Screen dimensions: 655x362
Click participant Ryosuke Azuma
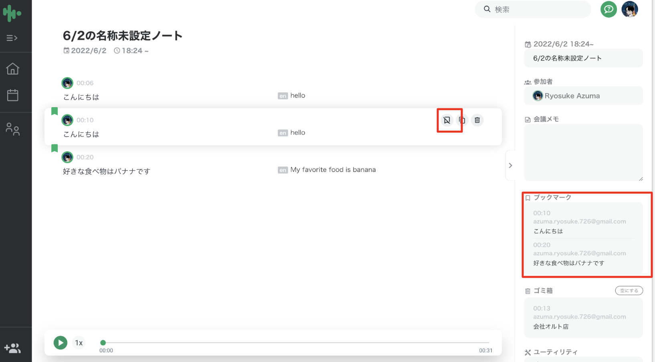tap(583, 96)
